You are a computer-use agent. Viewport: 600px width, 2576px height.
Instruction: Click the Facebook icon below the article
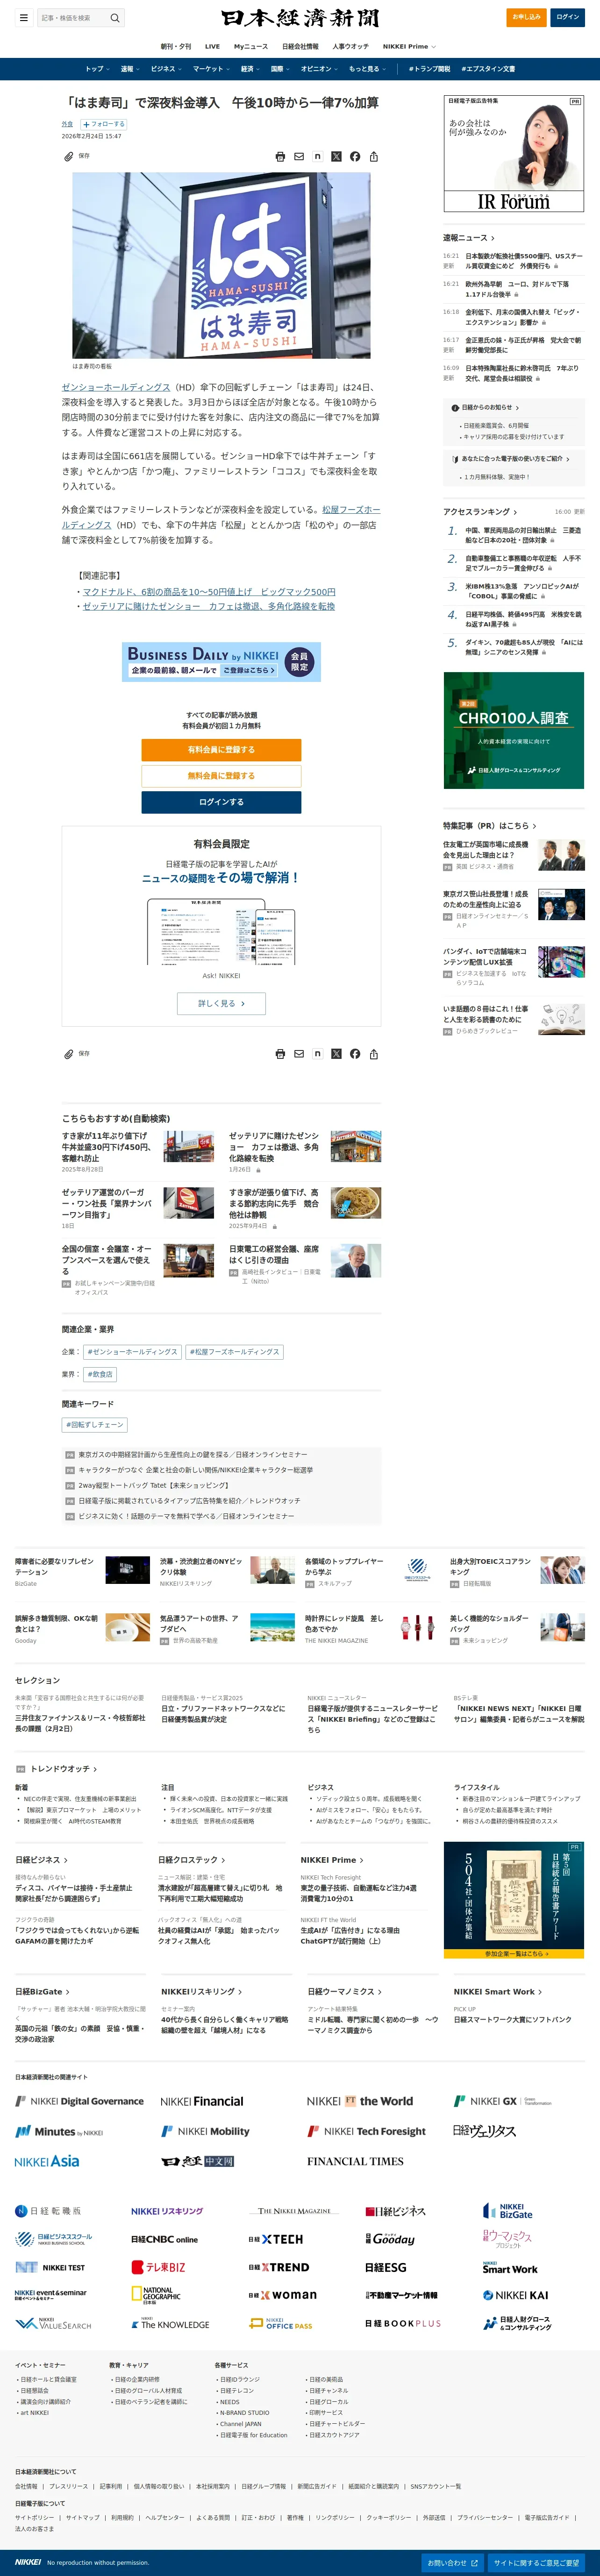355,1054
